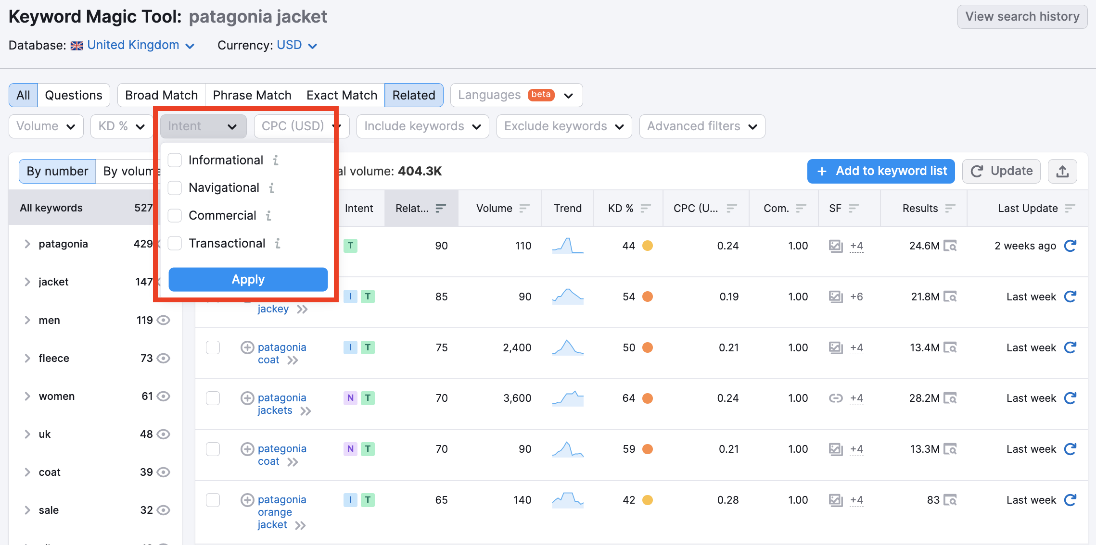Image resolution: width=1096 pixels, height=545 pixels.
Task: Click Navigational info icon
Action: [272, 188]
